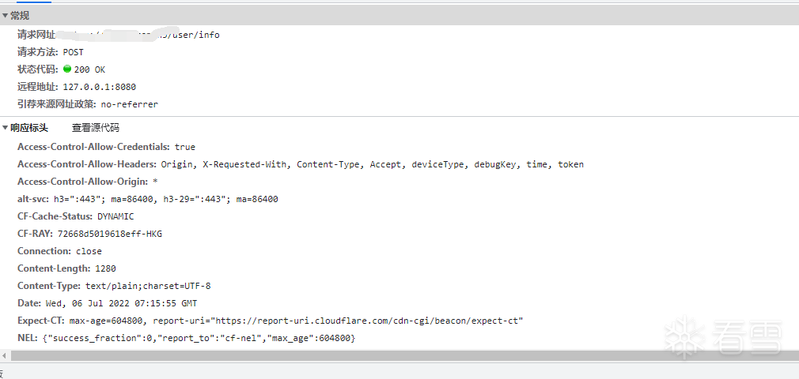The height and width of the screenshot is (379, 799).
Task: Click the no-referrer policy value
Action: click(x=129, y=104)
